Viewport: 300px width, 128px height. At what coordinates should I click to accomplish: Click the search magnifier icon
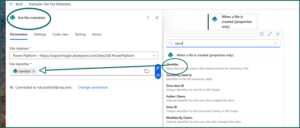(171, 43)
